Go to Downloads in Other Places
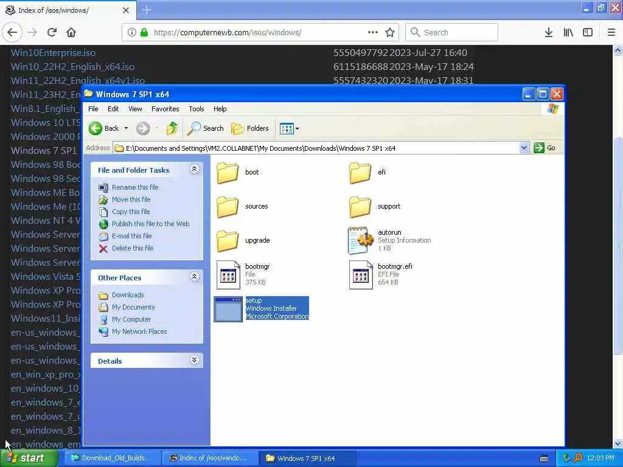 pos(128,295)
